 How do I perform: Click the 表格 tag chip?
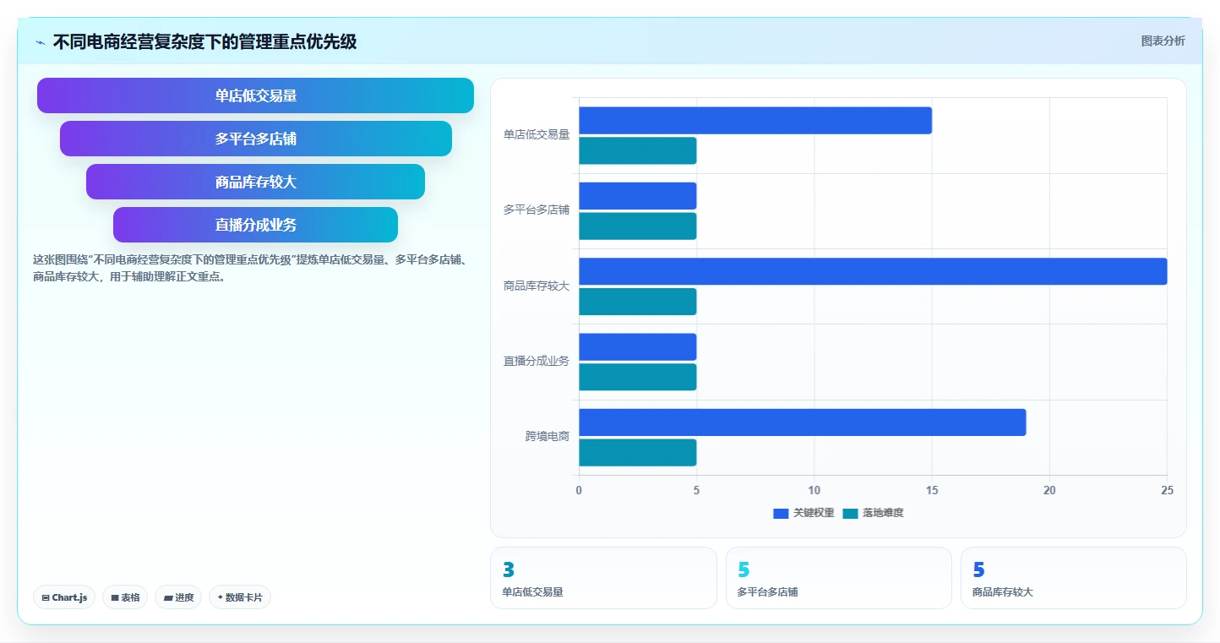tap(125, 597)
